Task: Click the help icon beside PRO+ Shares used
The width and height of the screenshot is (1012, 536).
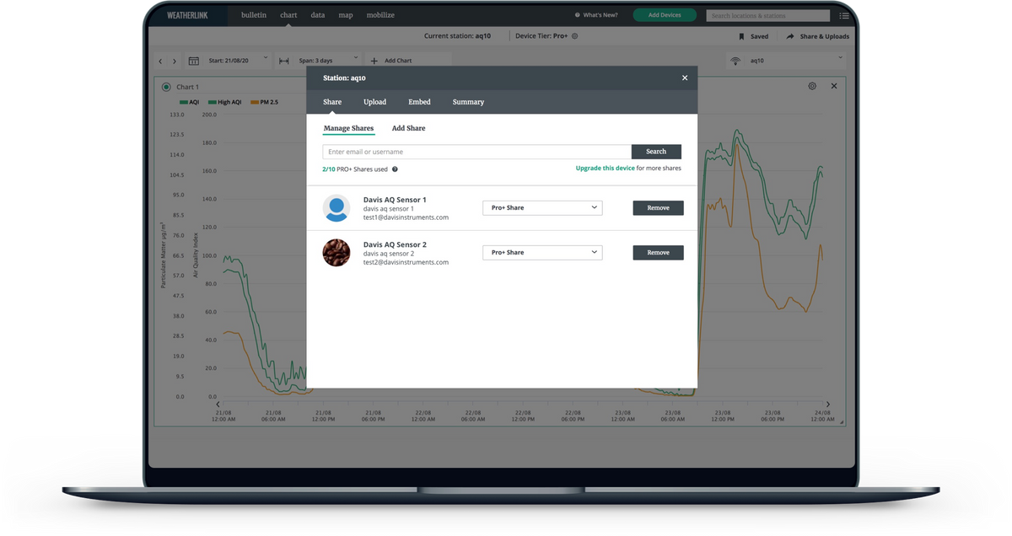Action: [395, 169]
